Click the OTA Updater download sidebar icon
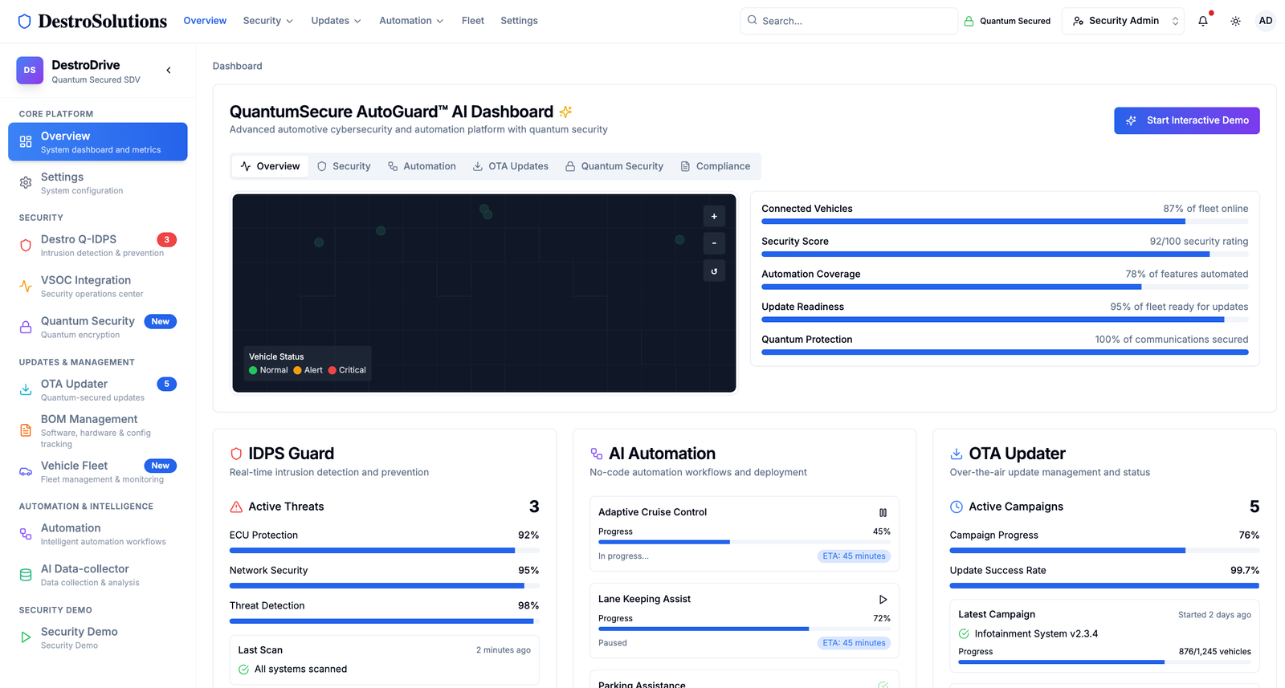 tap(26, 390)
